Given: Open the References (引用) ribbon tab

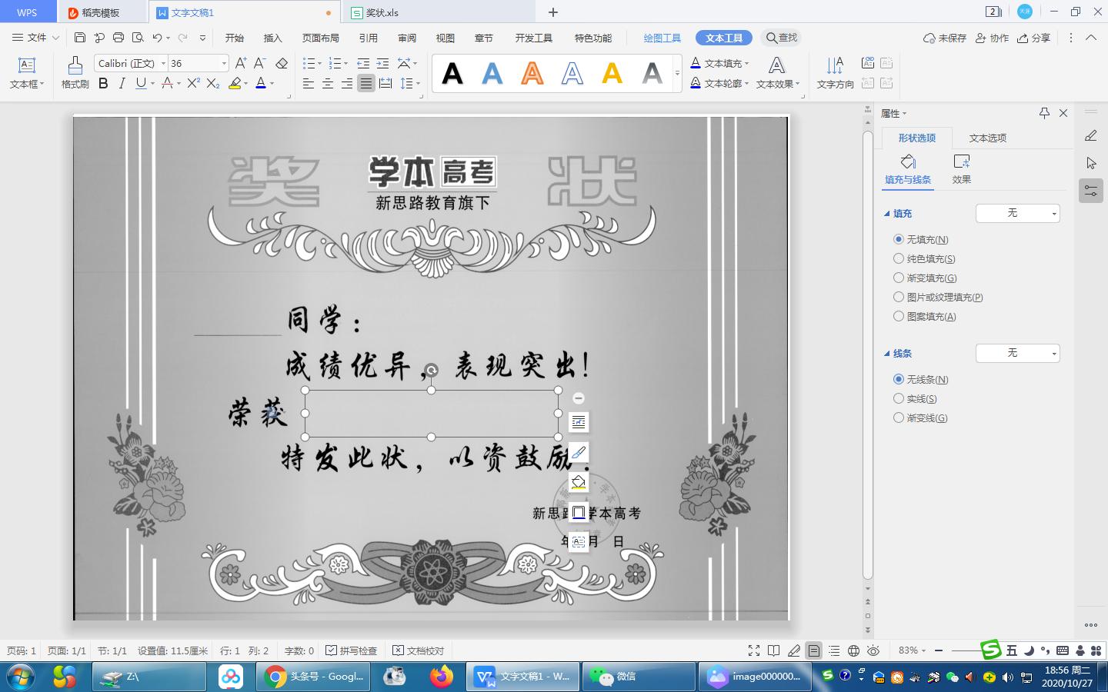Looking at the screenshot, I should [x=369, y=38].
